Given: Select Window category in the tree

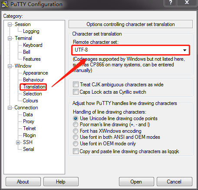Looking at the screenshot, I should point(23,66).
